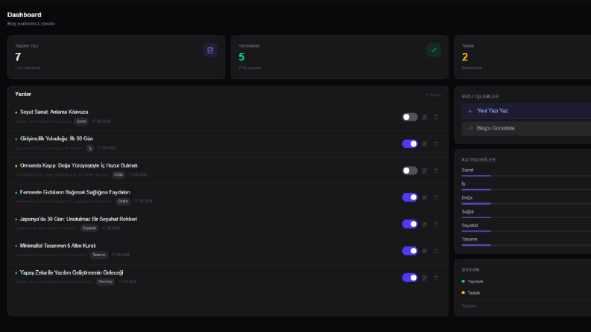Select Tasarım in the Kategoriler list
This screenshot has width=591, height=332.
point(470,240)
